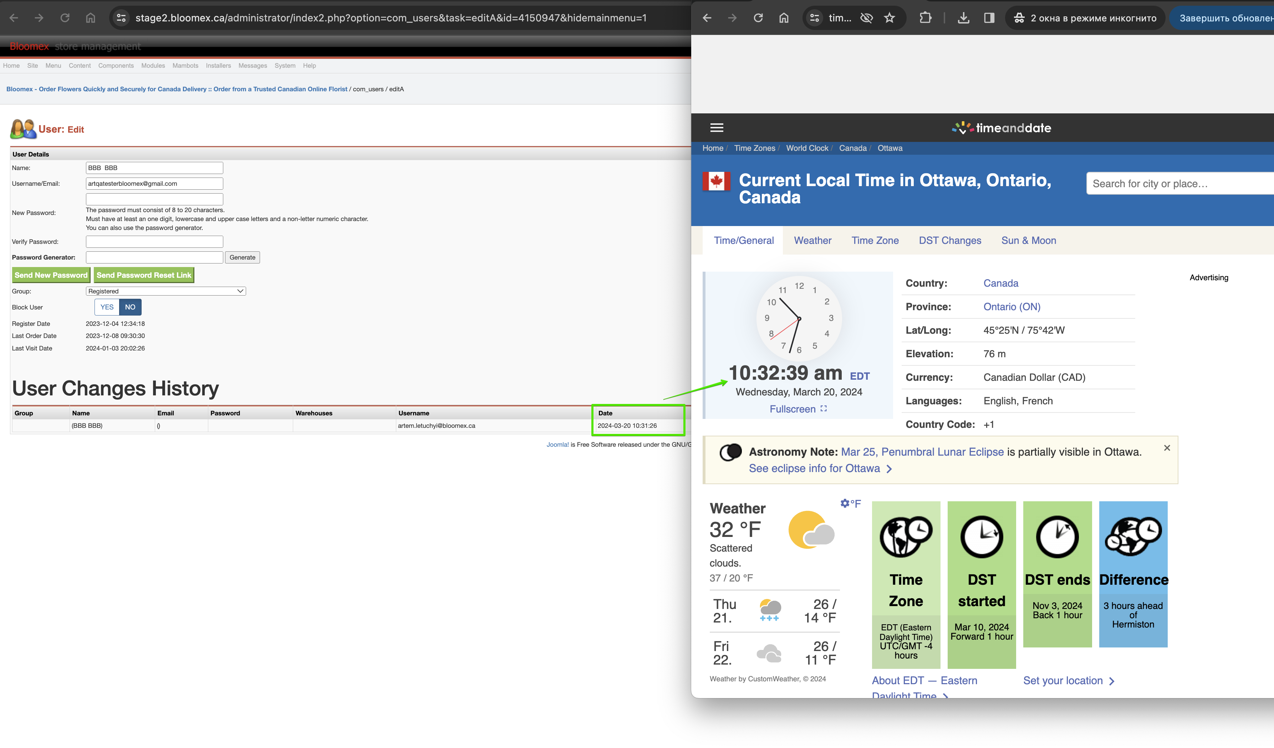Viewport: 1274px width, 748px height.
Task: Click back arrow in Bloomex admin browser window
Action: click(14, 18)
